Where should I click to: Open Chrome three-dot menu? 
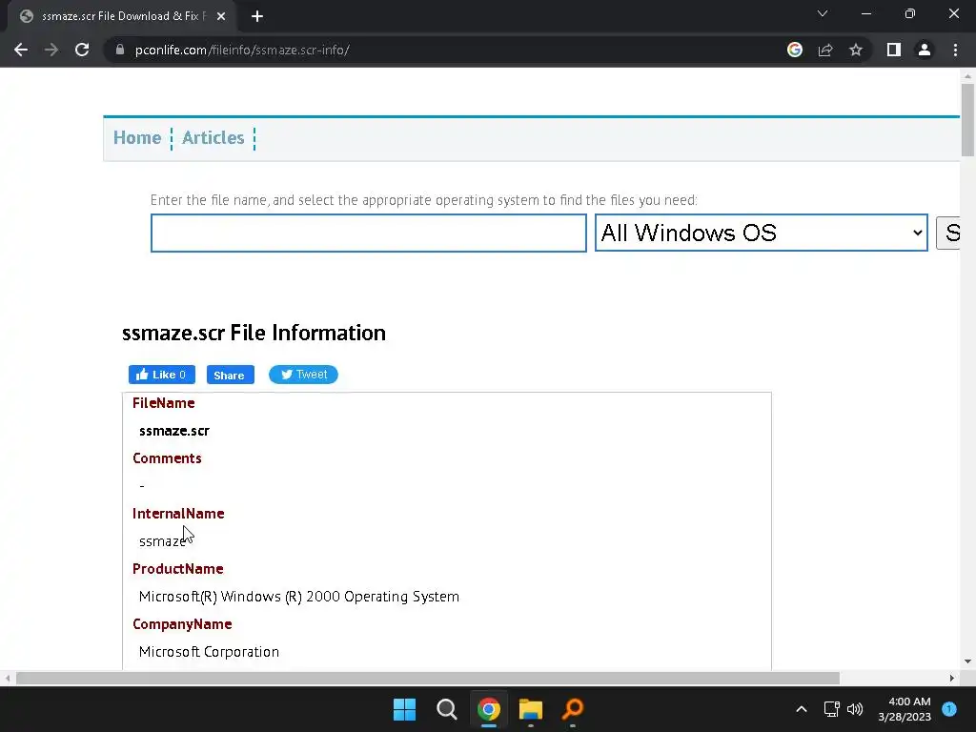[x=955, y=50]
